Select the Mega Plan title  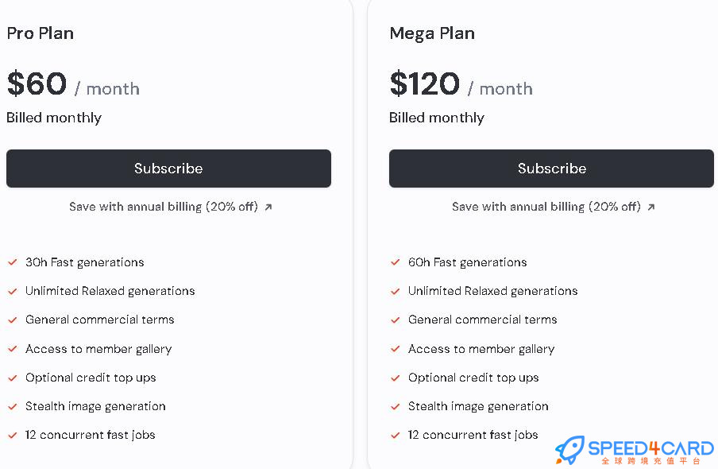click(x=432, y=33)
